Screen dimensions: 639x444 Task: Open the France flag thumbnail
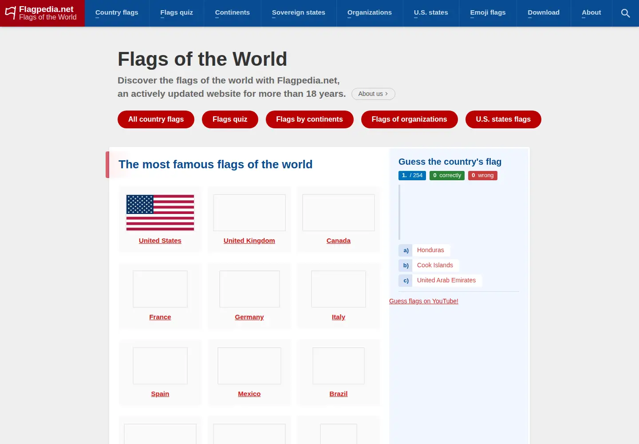coord(160,289)
